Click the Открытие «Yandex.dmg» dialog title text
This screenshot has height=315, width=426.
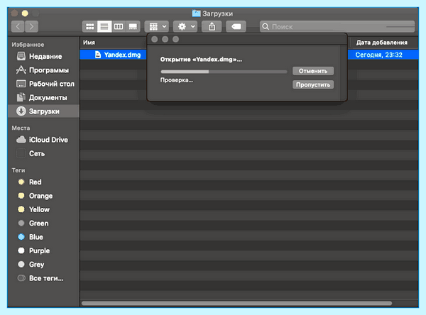tap(201, 60)
